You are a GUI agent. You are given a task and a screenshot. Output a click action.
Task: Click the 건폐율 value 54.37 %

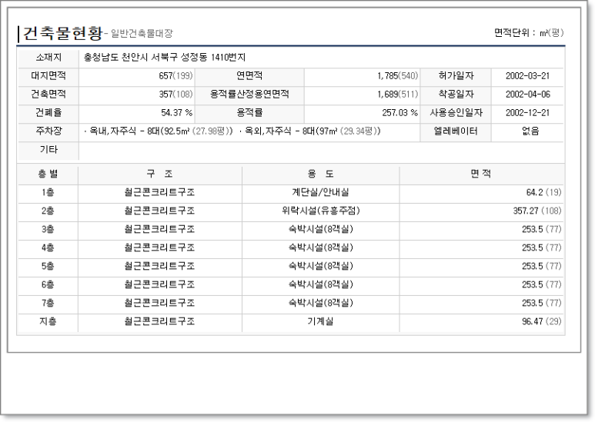(177, 112)
